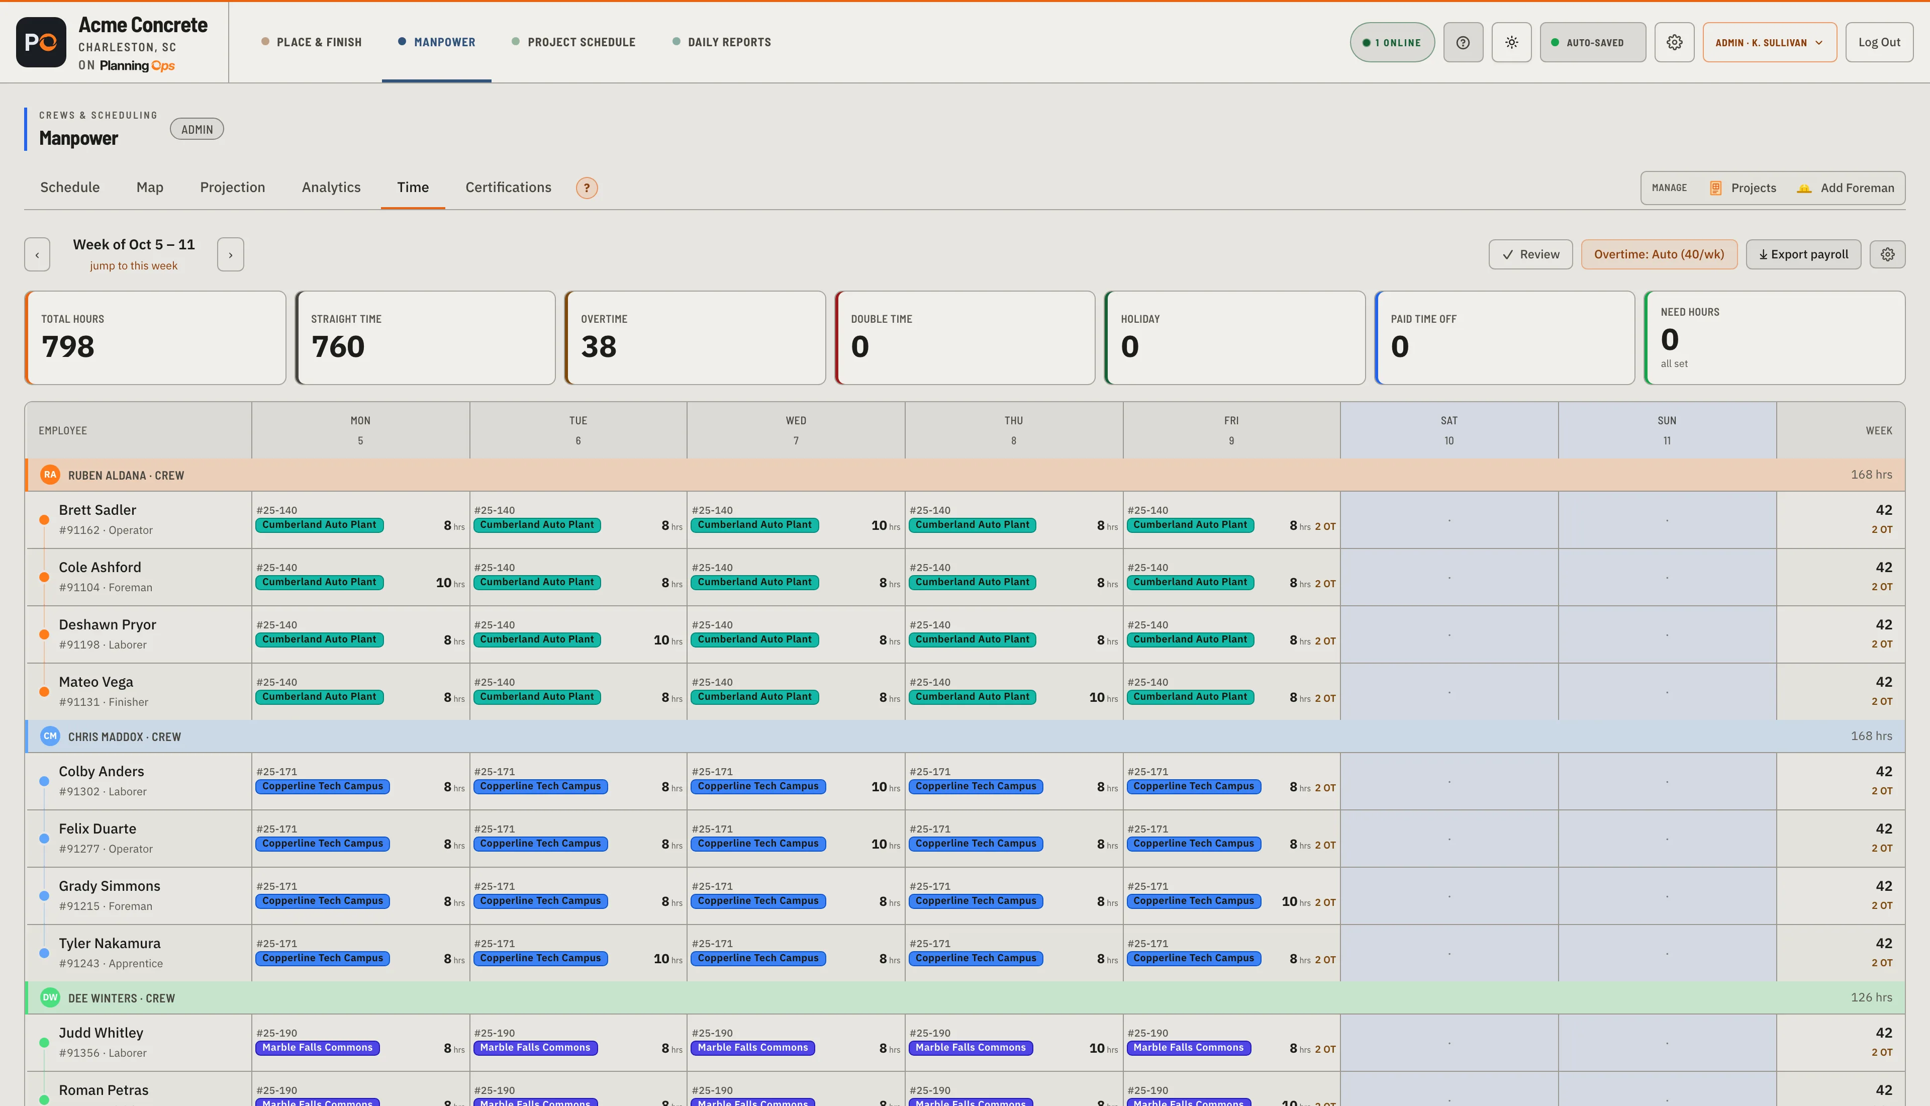This screenshot has height=1106, width=1930.
Task: Click Export payroll button
Action: 1803,254
